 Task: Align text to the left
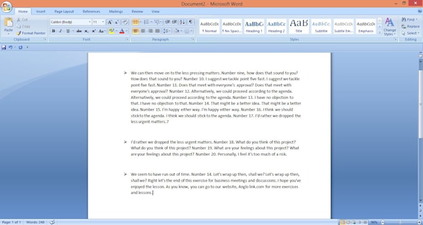(136, 31)
